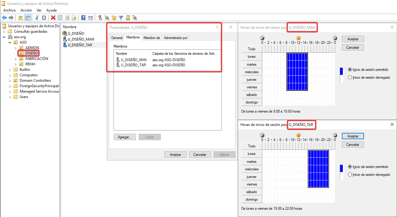This screenshot has height=217, width=397.
Task: Click the Agregar... button
Action: click(125, 137)
